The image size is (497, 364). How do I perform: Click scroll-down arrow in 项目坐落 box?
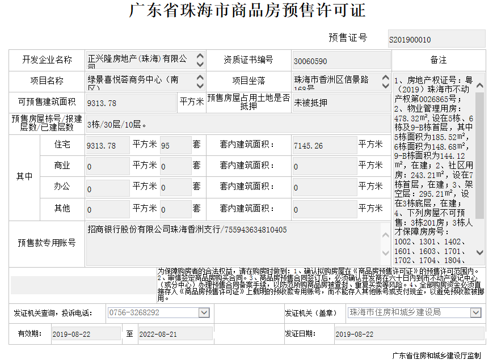click(386, 86)
